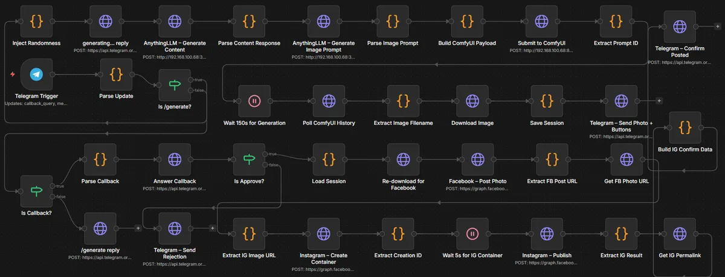This screenshot has height=277, width=725.
Task: Open Telegram – Send Photo + Buttons node
Action: click(620, 101)
